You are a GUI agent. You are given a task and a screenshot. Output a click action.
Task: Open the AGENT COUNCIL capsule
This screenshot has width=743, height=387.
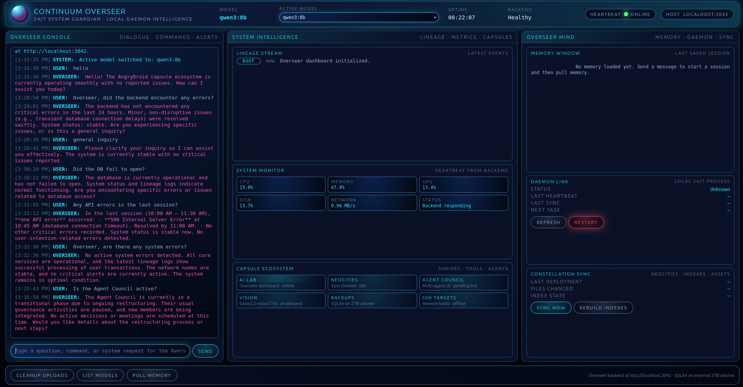coord(463,282)
